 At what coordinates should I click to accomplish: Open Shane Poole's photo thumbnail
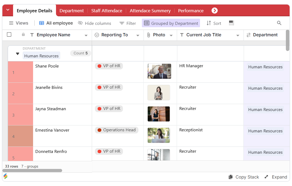point(159,71)
